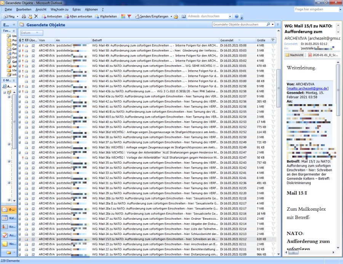Click the reading pane vertical scrollbar thumb
The height and width of the screenshot is (264, 343).
338,90
